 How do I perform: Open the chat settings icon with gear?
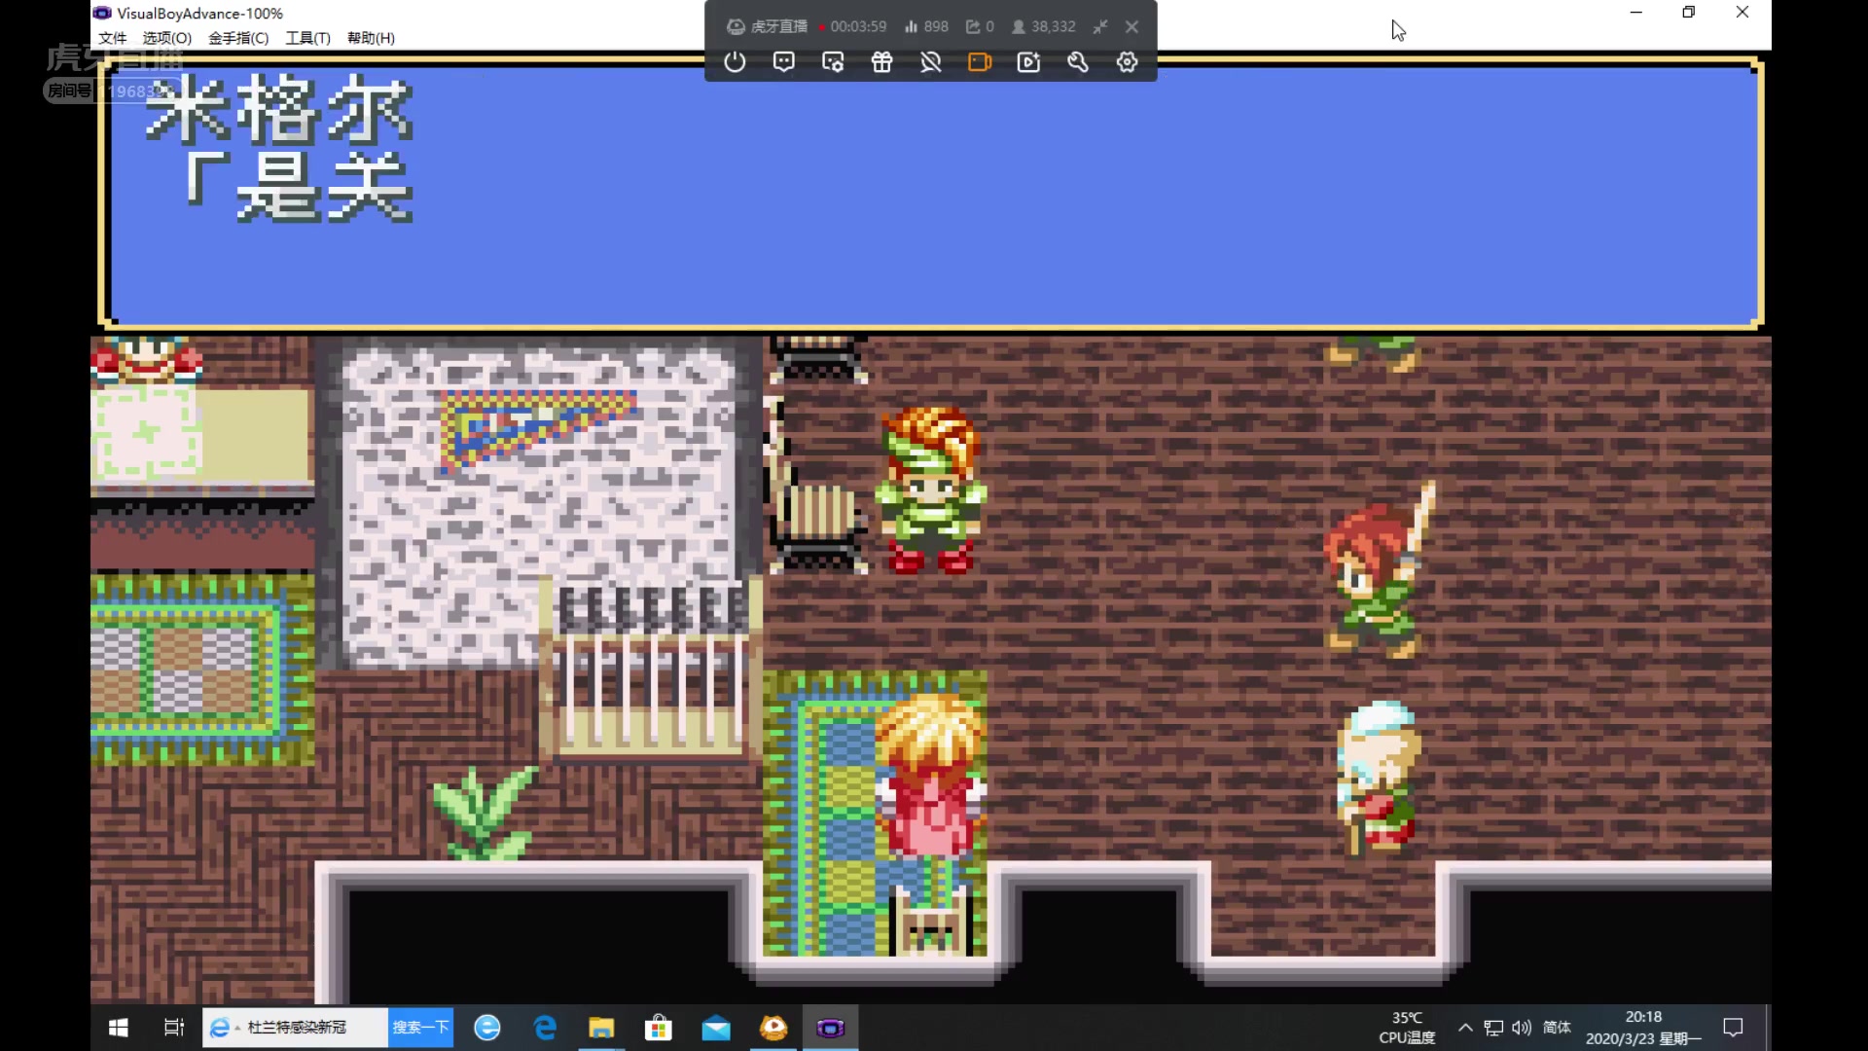tap(833, 62)
